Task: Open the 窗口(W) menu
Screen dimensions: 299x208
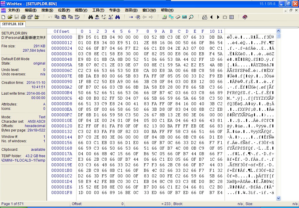Action: [x=149, y=10]
